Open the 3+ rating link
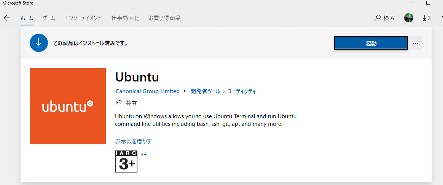The height and width of the screenshot is (185, 443). click(x=144, y=155)
